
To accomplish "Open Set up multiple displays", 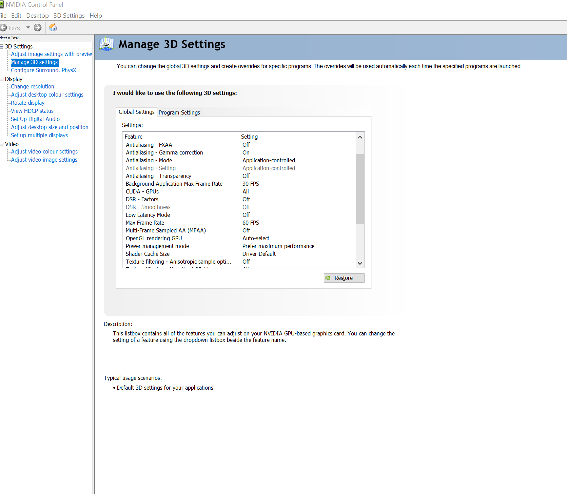I will click(39, 135).
